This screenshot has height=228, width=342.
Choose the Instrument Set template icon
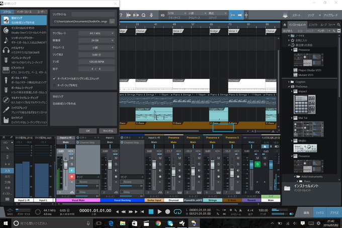pos(6,30)
